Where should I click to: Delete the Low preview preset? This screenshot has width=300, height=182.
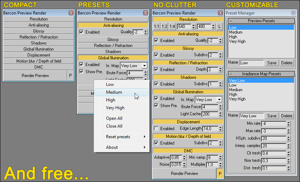pos(287,63)
